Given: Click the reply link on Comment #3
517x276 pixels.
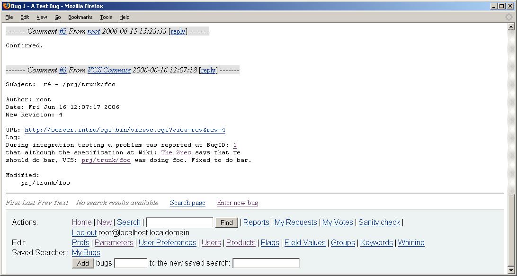Looking at the screenshot, I should tap(208, 70).
